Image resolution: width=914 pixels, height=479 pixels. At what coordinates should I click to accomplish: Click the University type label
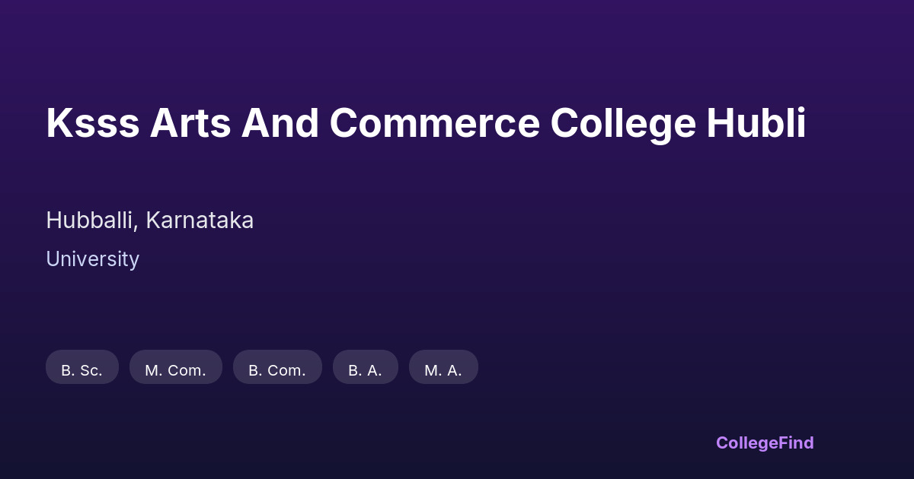[x=92, y=259]
